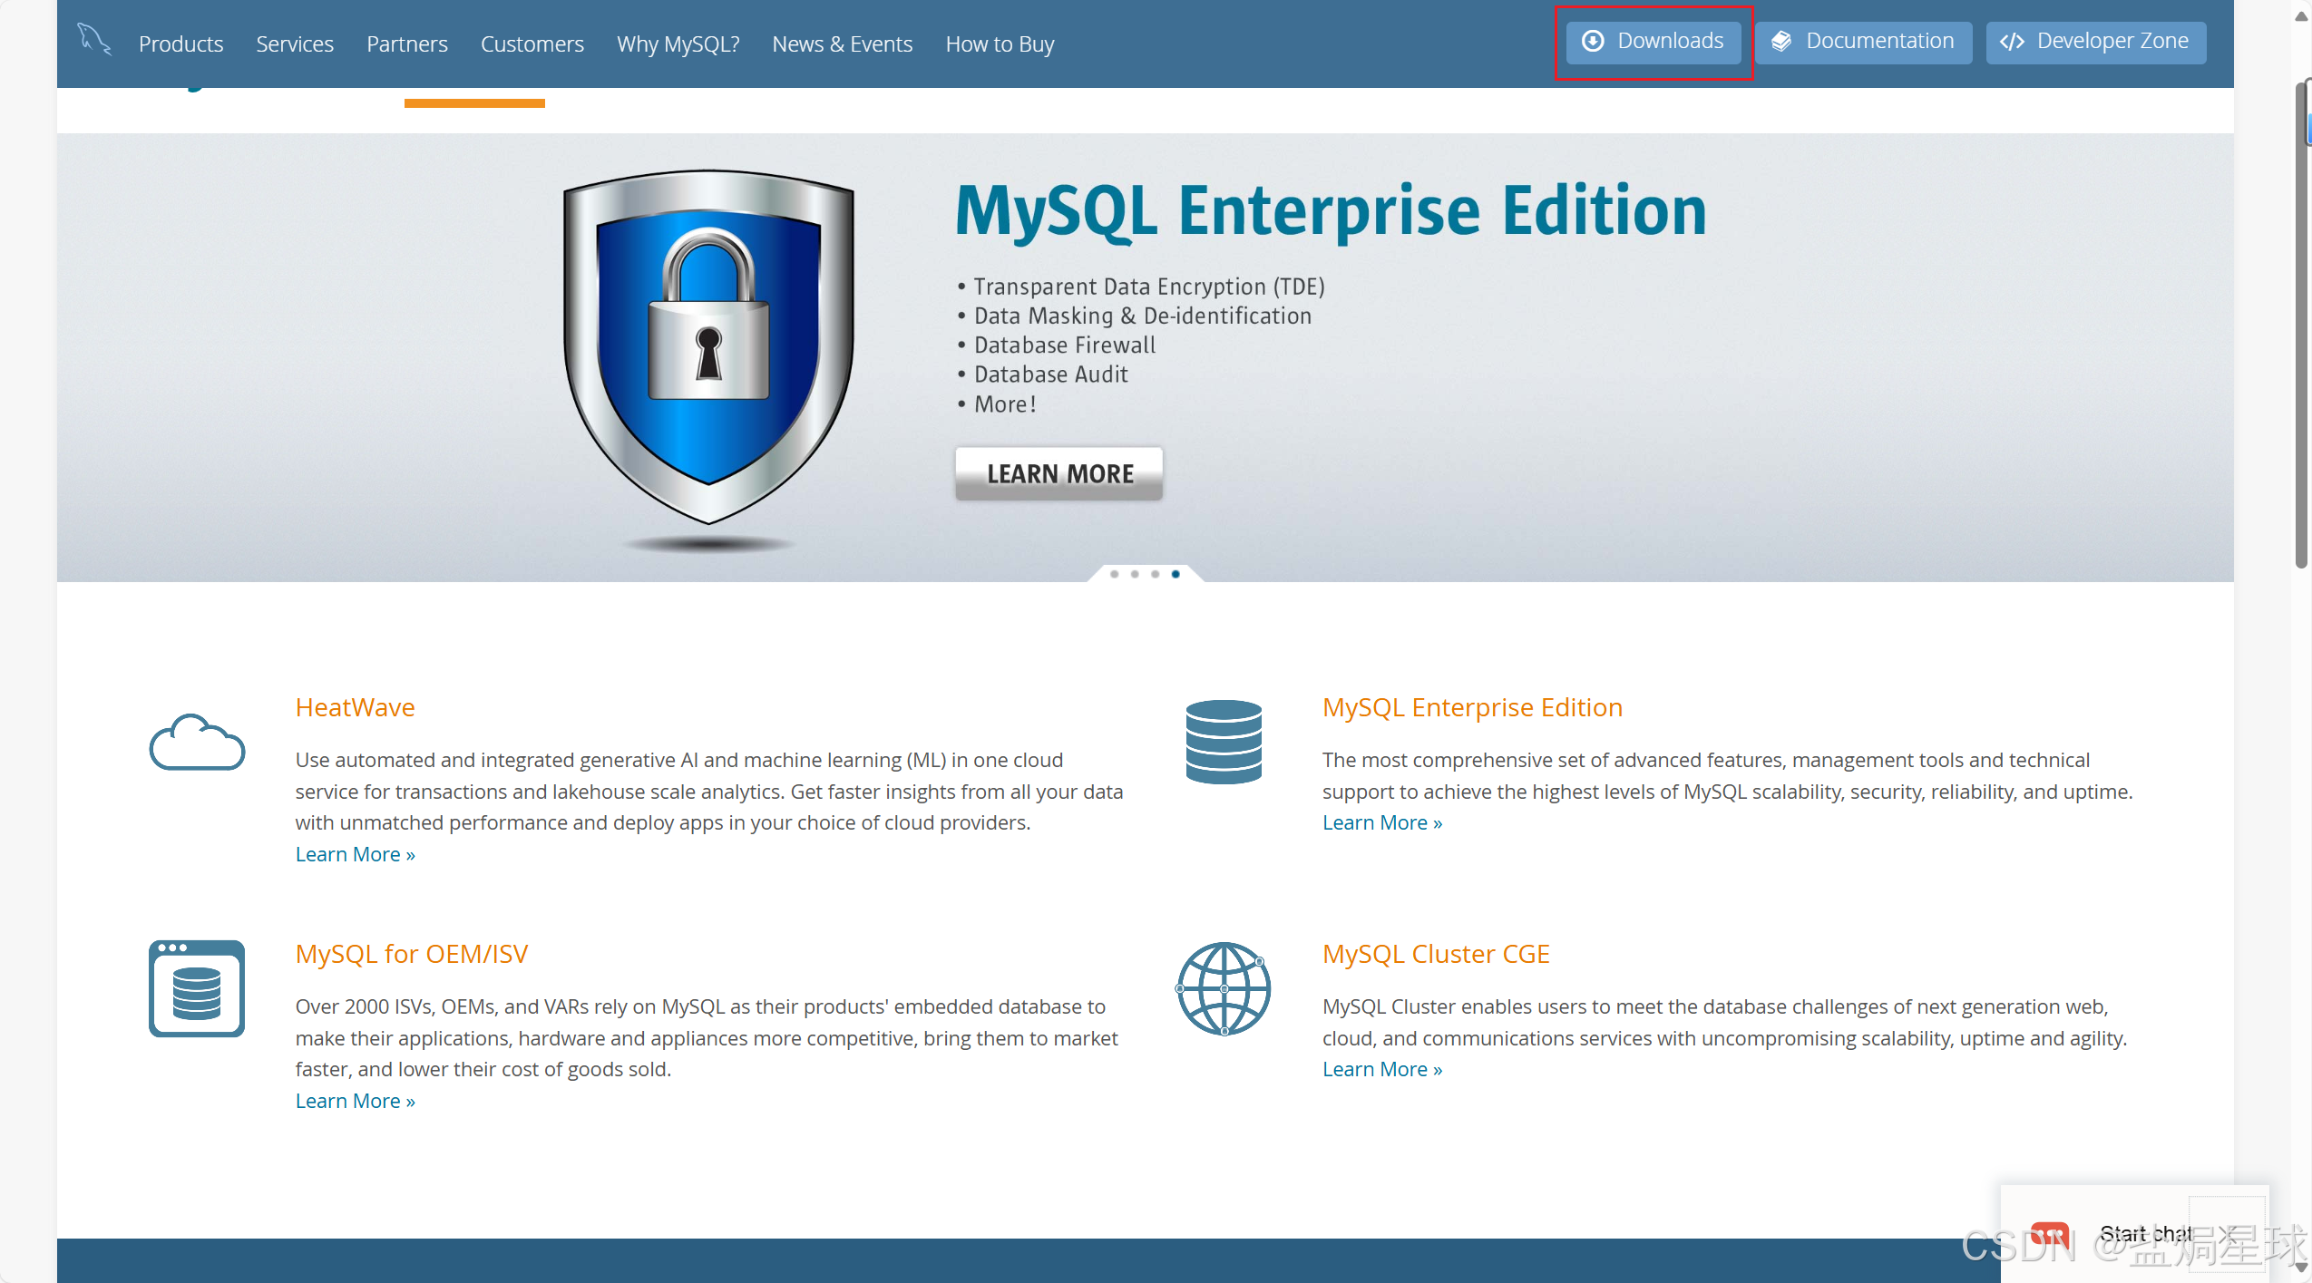Click Learn More under MySQL for OEM/ISV
Screen dimensions: 2312x1283
coord(355,1101)
